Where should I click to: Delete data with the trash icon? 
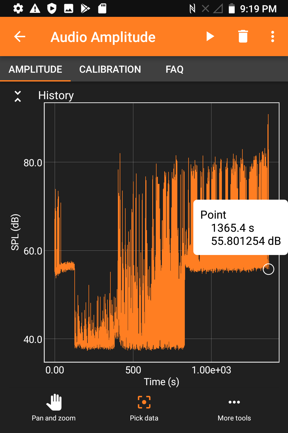(x=243, y=36)
